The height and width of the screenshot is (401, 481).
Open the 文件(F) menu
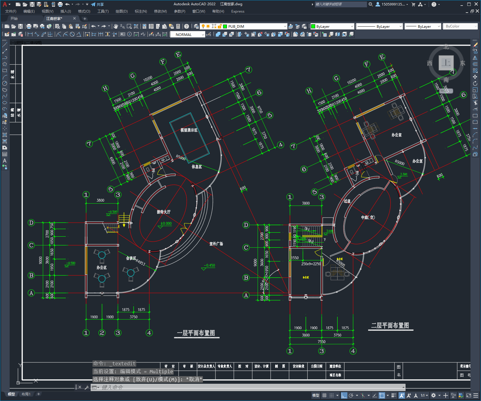pyautogui.click(x=11, y=11)
